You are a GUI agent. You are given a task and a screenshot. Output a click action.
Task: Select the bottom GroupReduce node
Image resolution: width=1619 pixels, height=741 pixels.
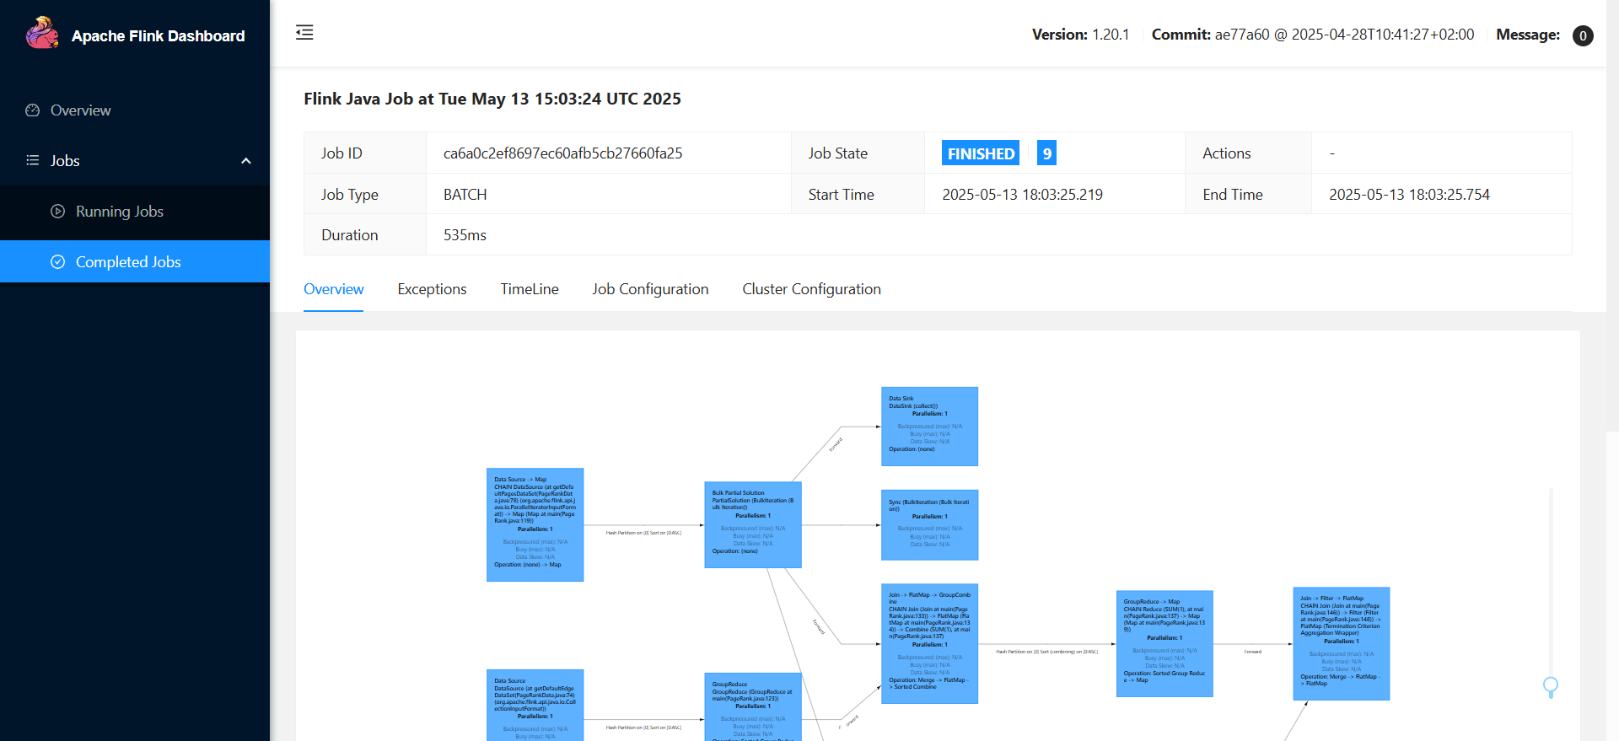point(753,706)
